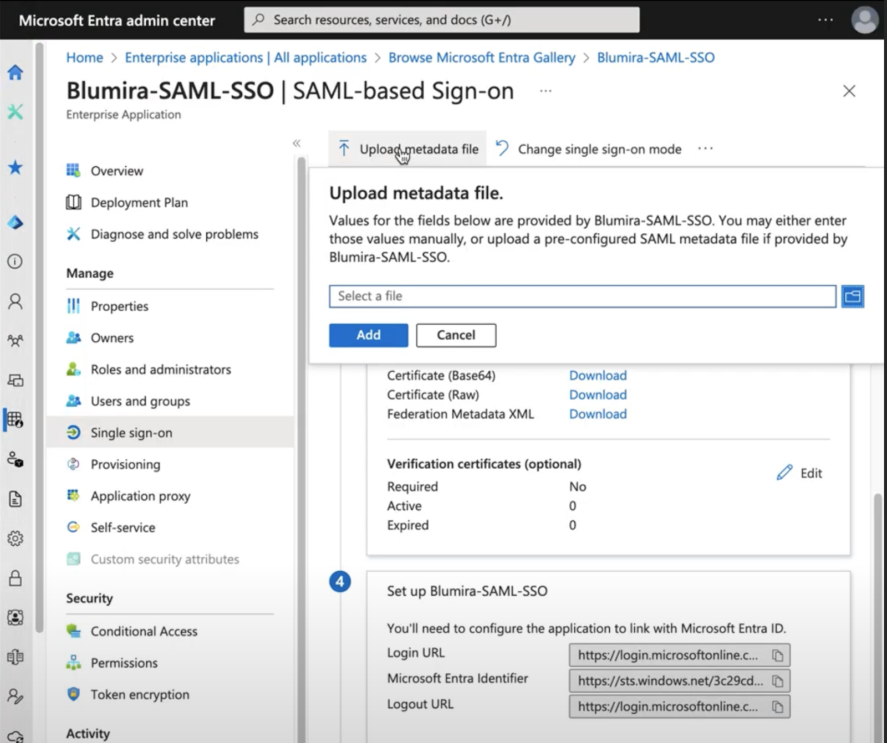Image resolution: width=887 pixels, height=743 pixels.
Task: Open Favorites star in left rail
Action: [x=15, y=167]
